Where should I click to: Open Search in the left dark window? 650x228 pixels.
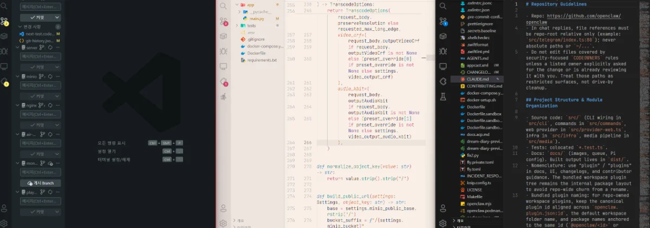click(x=4, y=7)
